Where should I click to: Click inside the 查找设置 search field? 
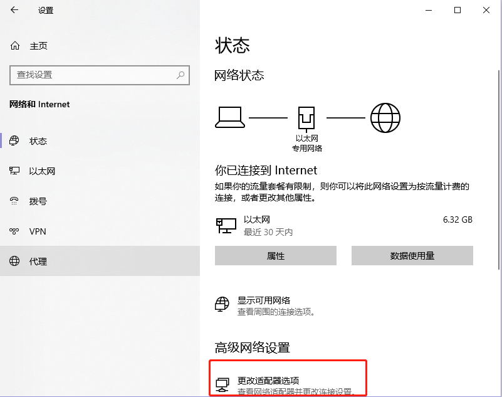coord(94,75)
